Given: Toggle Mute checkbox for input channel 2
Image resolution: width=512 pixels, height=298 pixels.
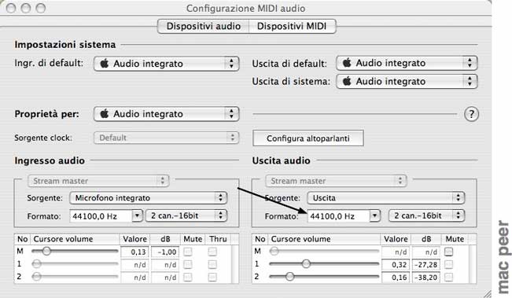Looking at the screenshot, I should (188, 277).
